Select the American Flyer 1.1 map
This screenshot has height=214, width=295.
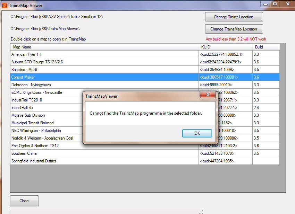pos(104,54)
